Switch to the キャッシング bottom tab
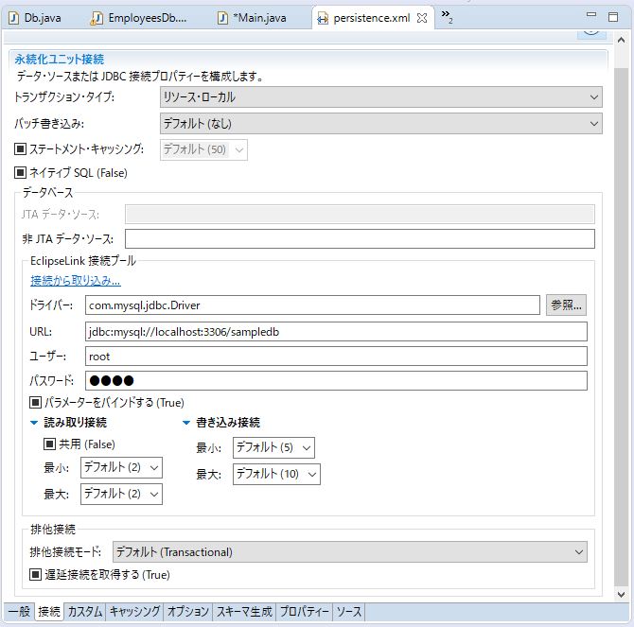Viewport: 634px width, 627px height. pos(134,612)
